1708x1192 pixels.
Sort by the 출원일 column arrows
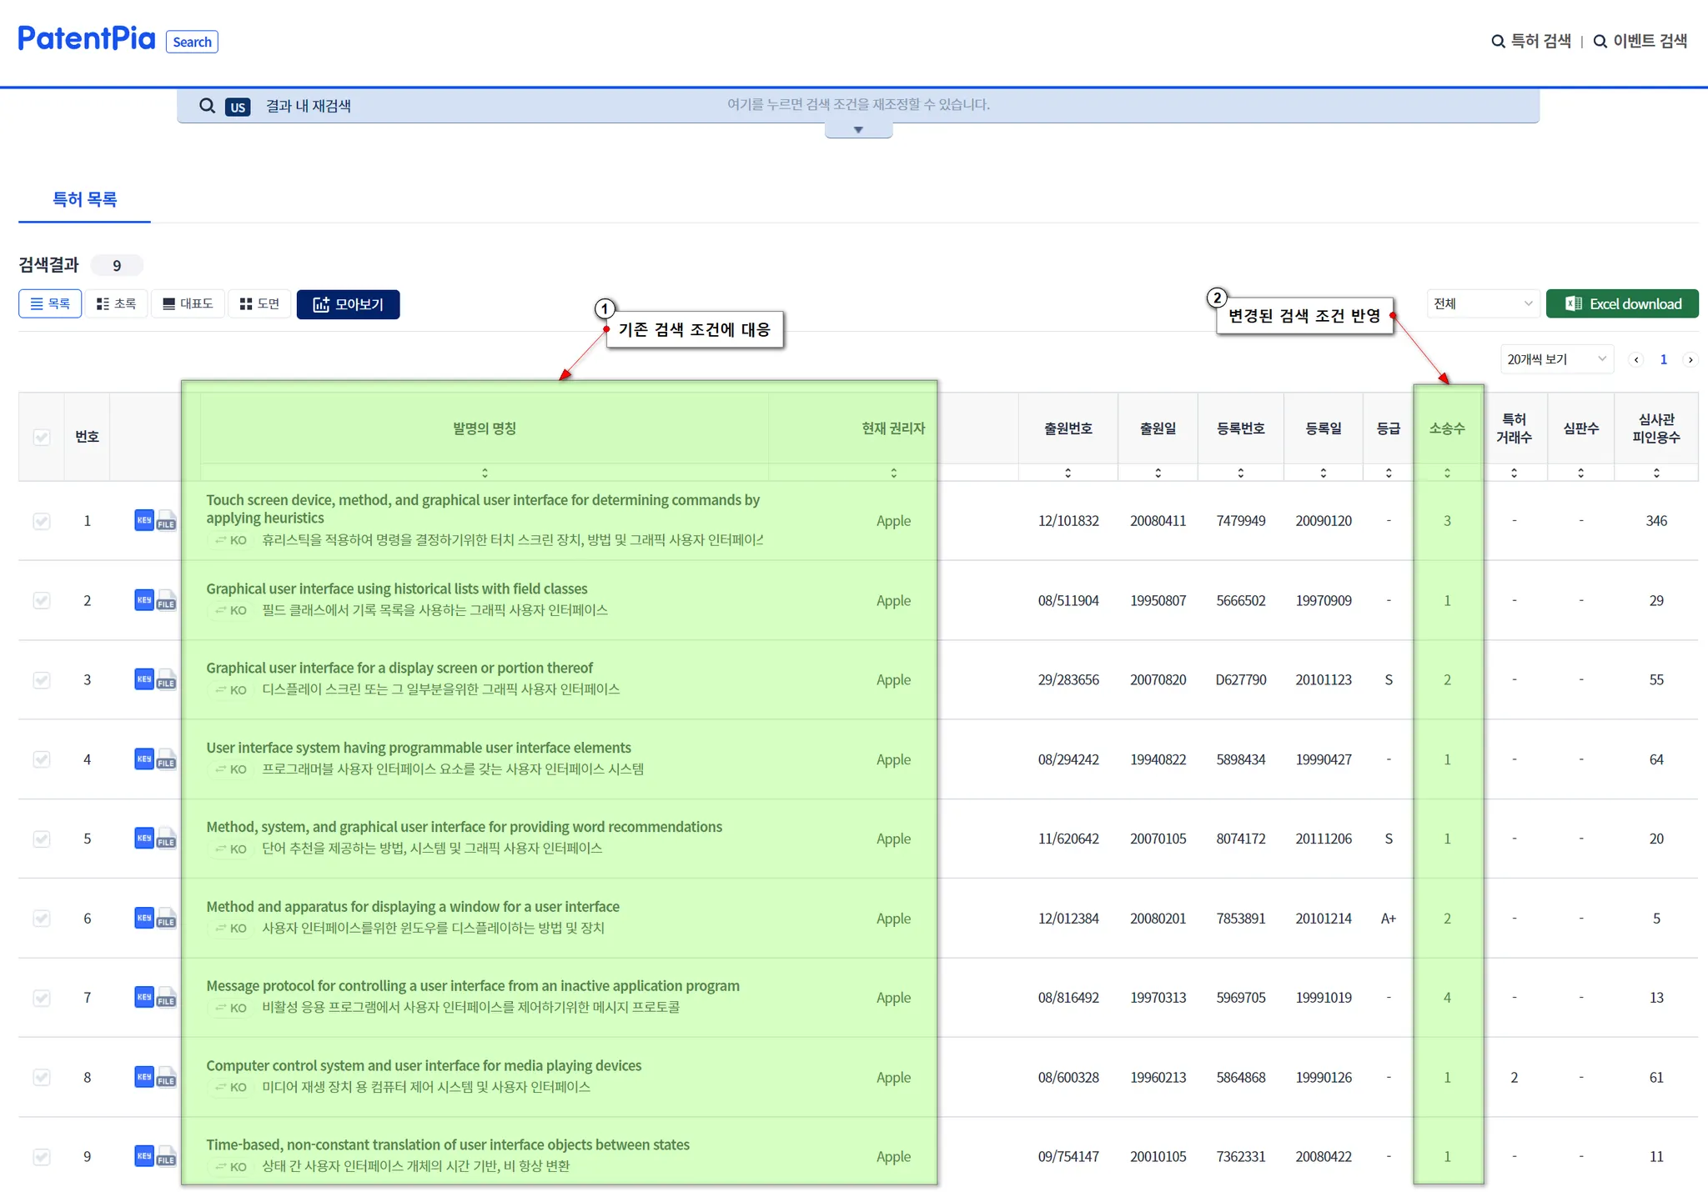click(1158, 473)
